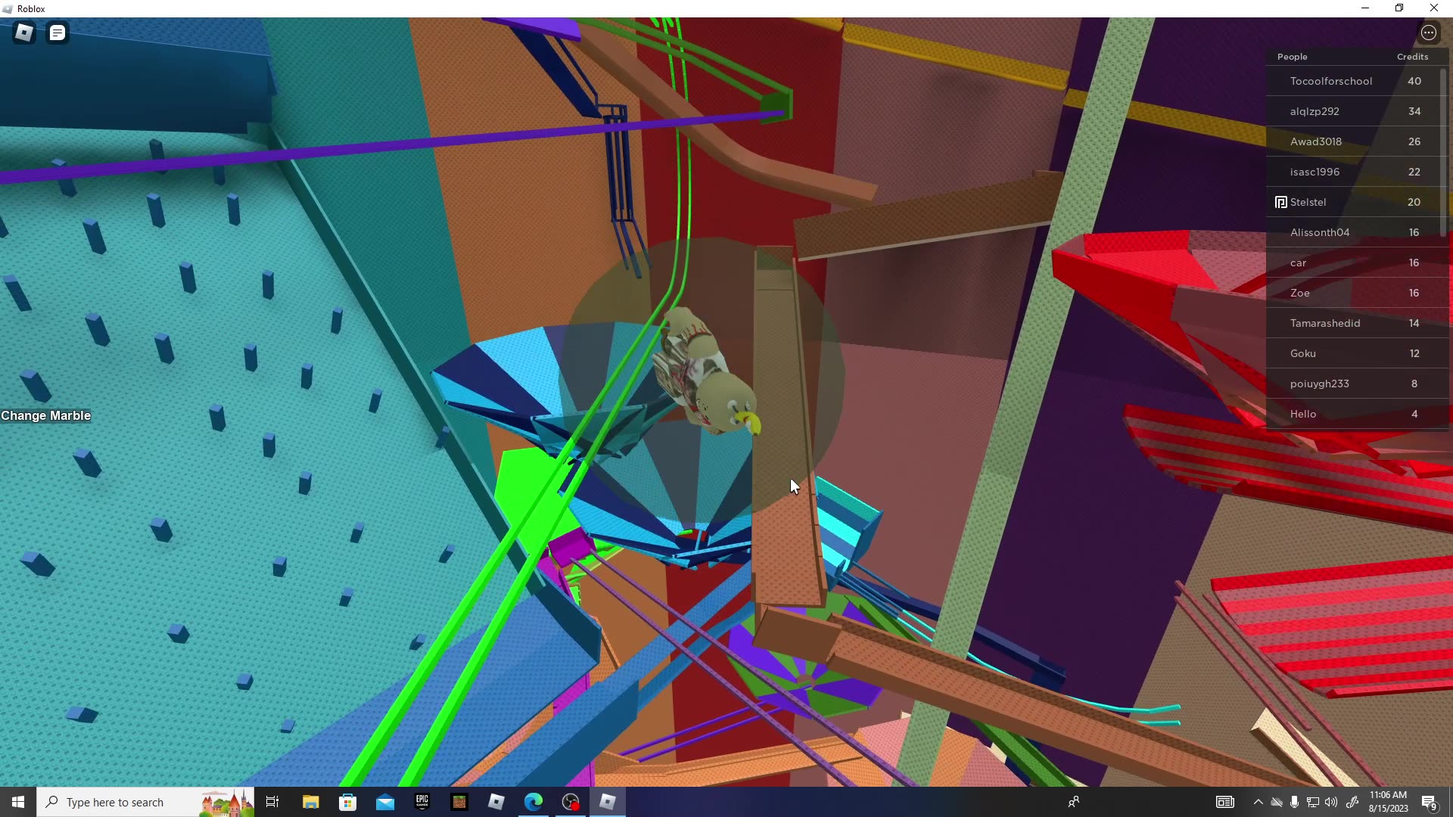This screenshot has width=1453, height=817.
Task: Open Minecraft from the taskbar
Action: click(459, 802)
